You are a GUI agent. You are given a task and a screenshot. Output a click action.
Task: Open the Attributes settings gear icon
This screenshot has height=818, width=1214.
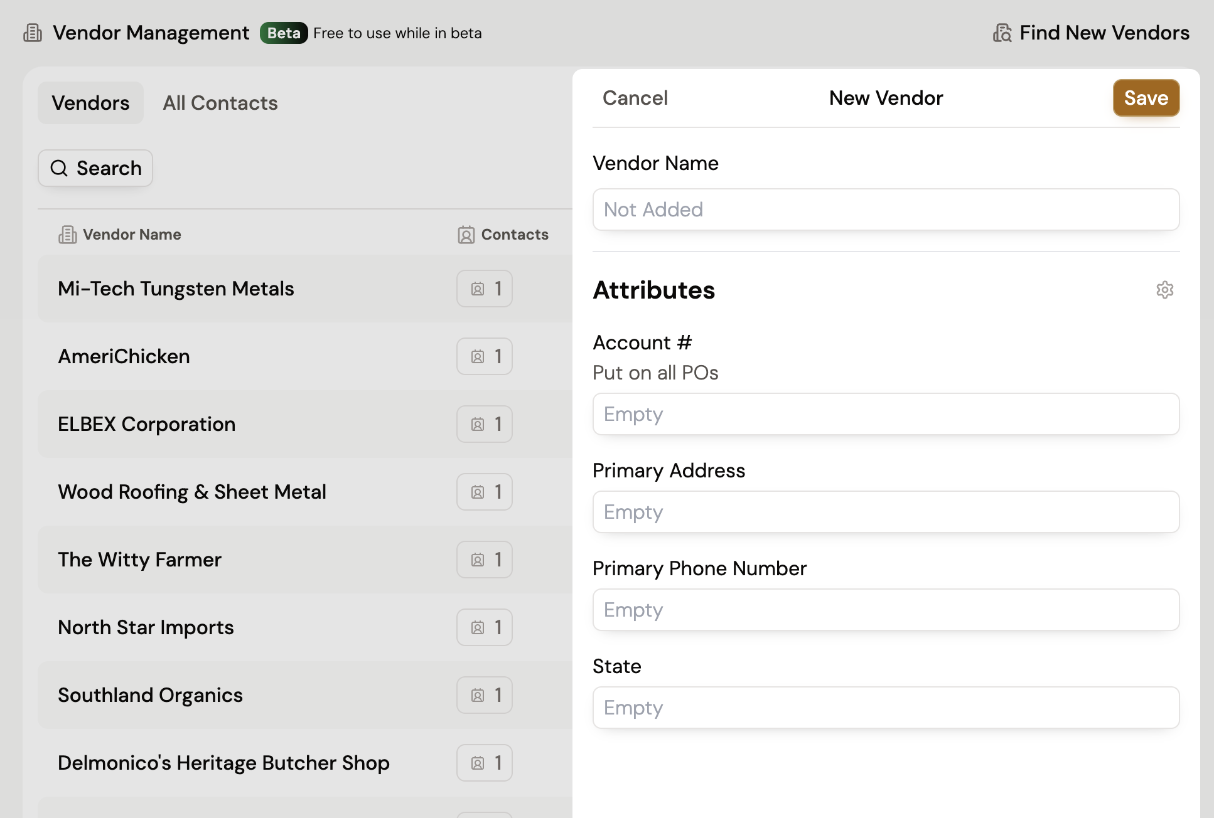coord(1164,290)
